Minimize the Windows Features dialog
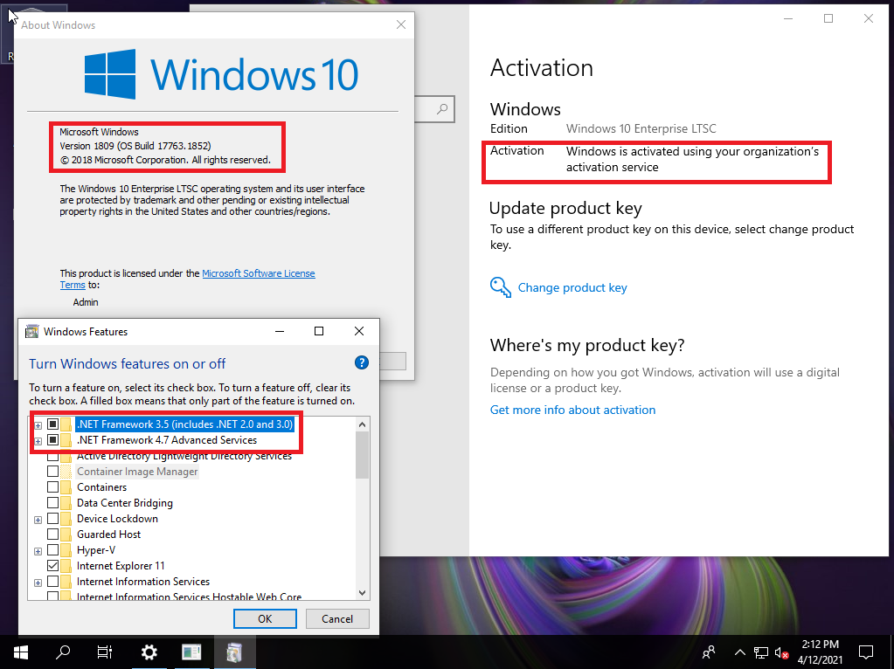 (x=280, y=331)
